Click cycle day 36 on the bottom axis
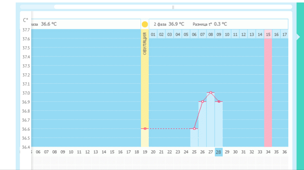Screen dimensions: 304x170 285,152
